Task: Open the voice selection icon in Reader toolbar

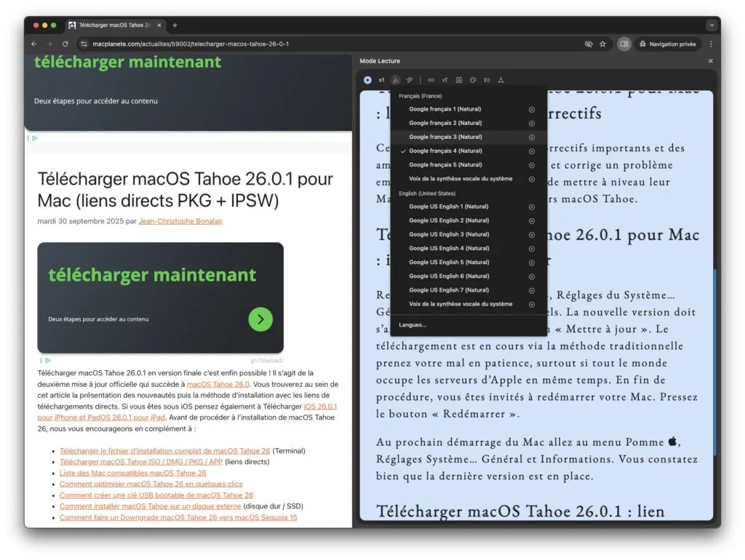Action: coord(395,80)
